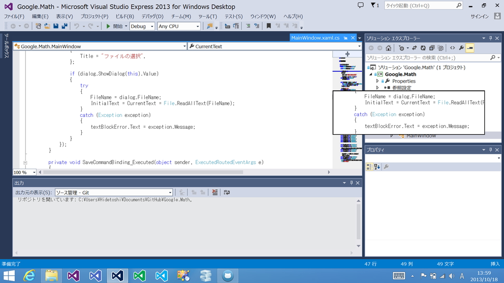Click the New Project toolbar icon
The image size is (504, 283).
tap(38, 27)
